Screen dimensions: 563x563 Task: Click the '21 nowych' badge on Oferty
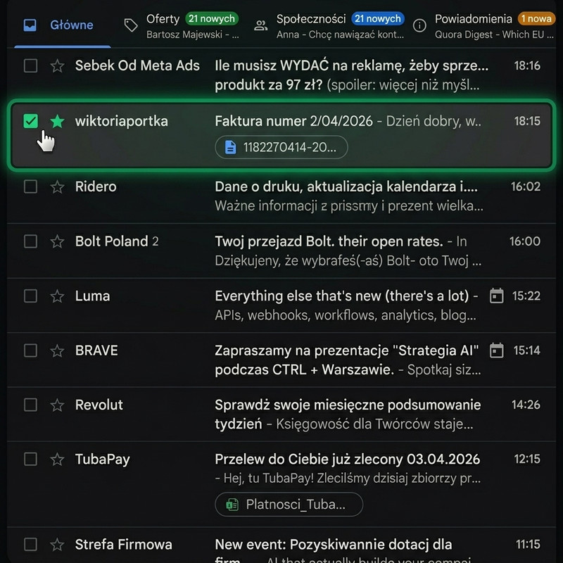[212, 19]
